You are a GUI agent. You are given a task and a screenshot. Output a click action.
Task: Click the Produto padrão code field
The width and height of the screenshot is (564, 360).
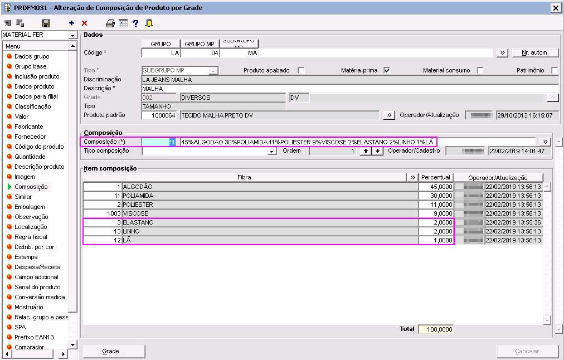pyautogui.click(x=159, y=115)
